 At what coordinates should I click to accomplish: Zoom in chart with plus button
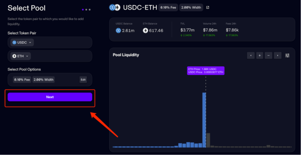click(x=260, y=55)
